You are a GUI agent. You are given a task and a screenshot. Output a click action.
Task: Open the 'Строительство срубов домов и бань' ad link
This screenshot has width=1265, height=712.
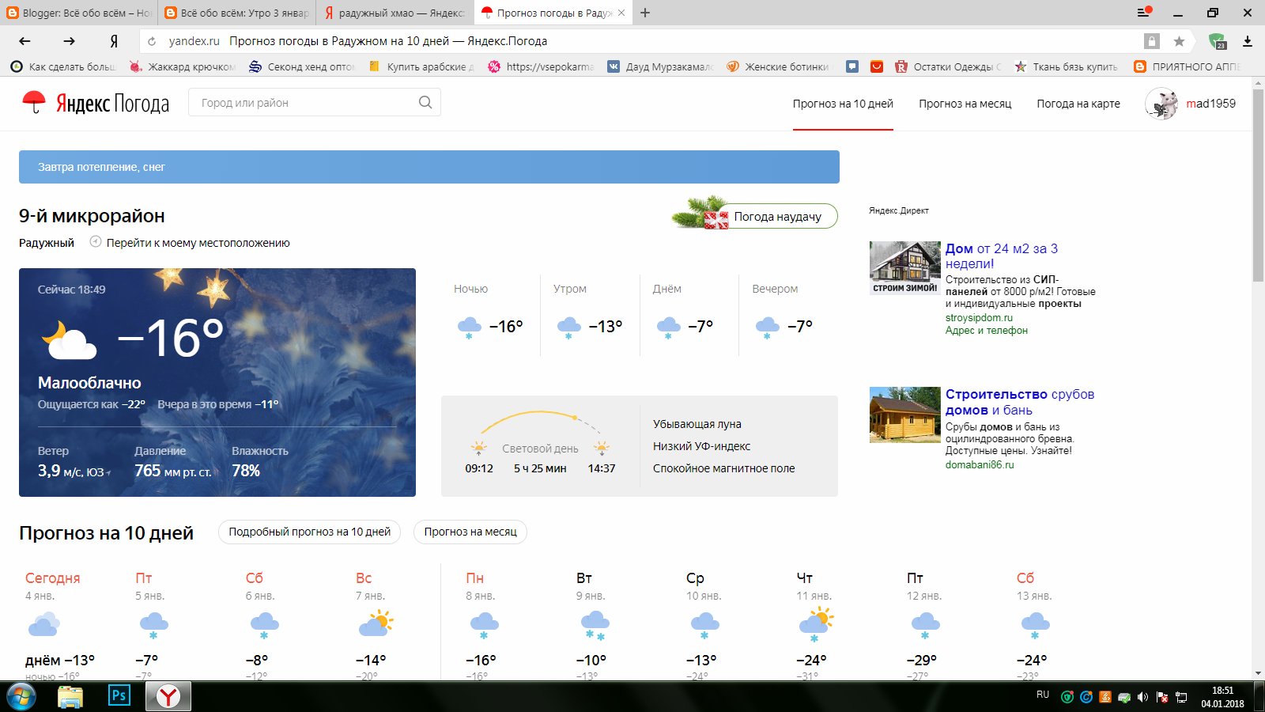(1020, 402)
